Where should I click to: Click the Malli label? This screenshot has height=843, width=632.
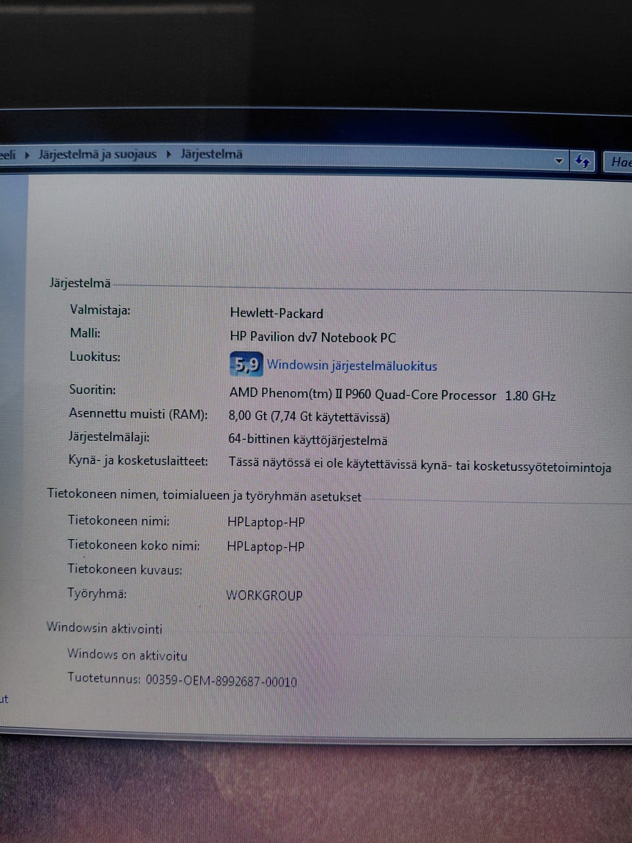(x=85, y=333)
